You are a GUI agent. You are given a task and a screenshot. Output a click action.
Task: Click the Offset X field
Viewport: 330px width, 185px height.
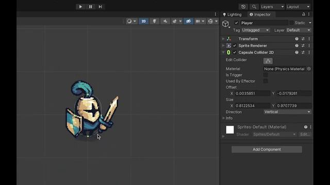[x=253, y=94]
